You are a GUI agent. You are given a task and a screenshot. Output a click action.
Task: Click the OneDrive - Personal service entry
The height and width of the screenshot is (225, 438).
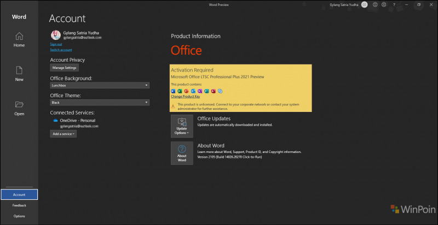(78, 121)
